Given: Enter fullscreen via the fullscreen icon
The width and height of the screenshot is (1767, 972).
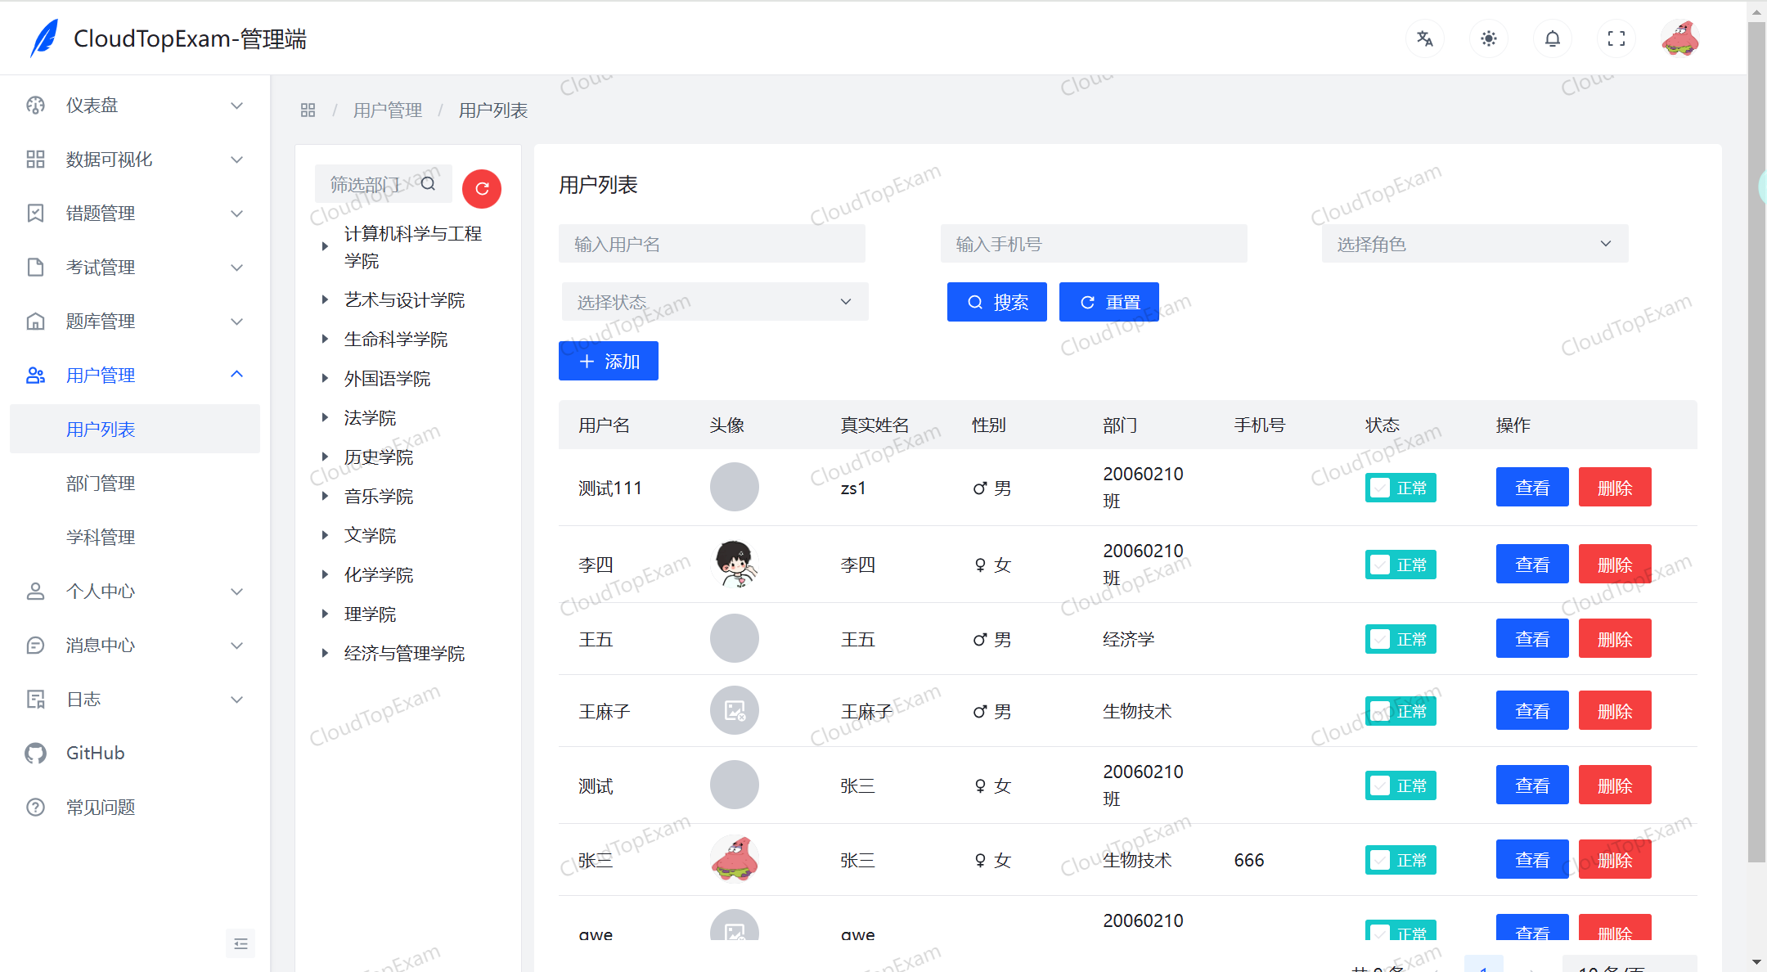Looking at the screenshot, I should (1616, 38).
